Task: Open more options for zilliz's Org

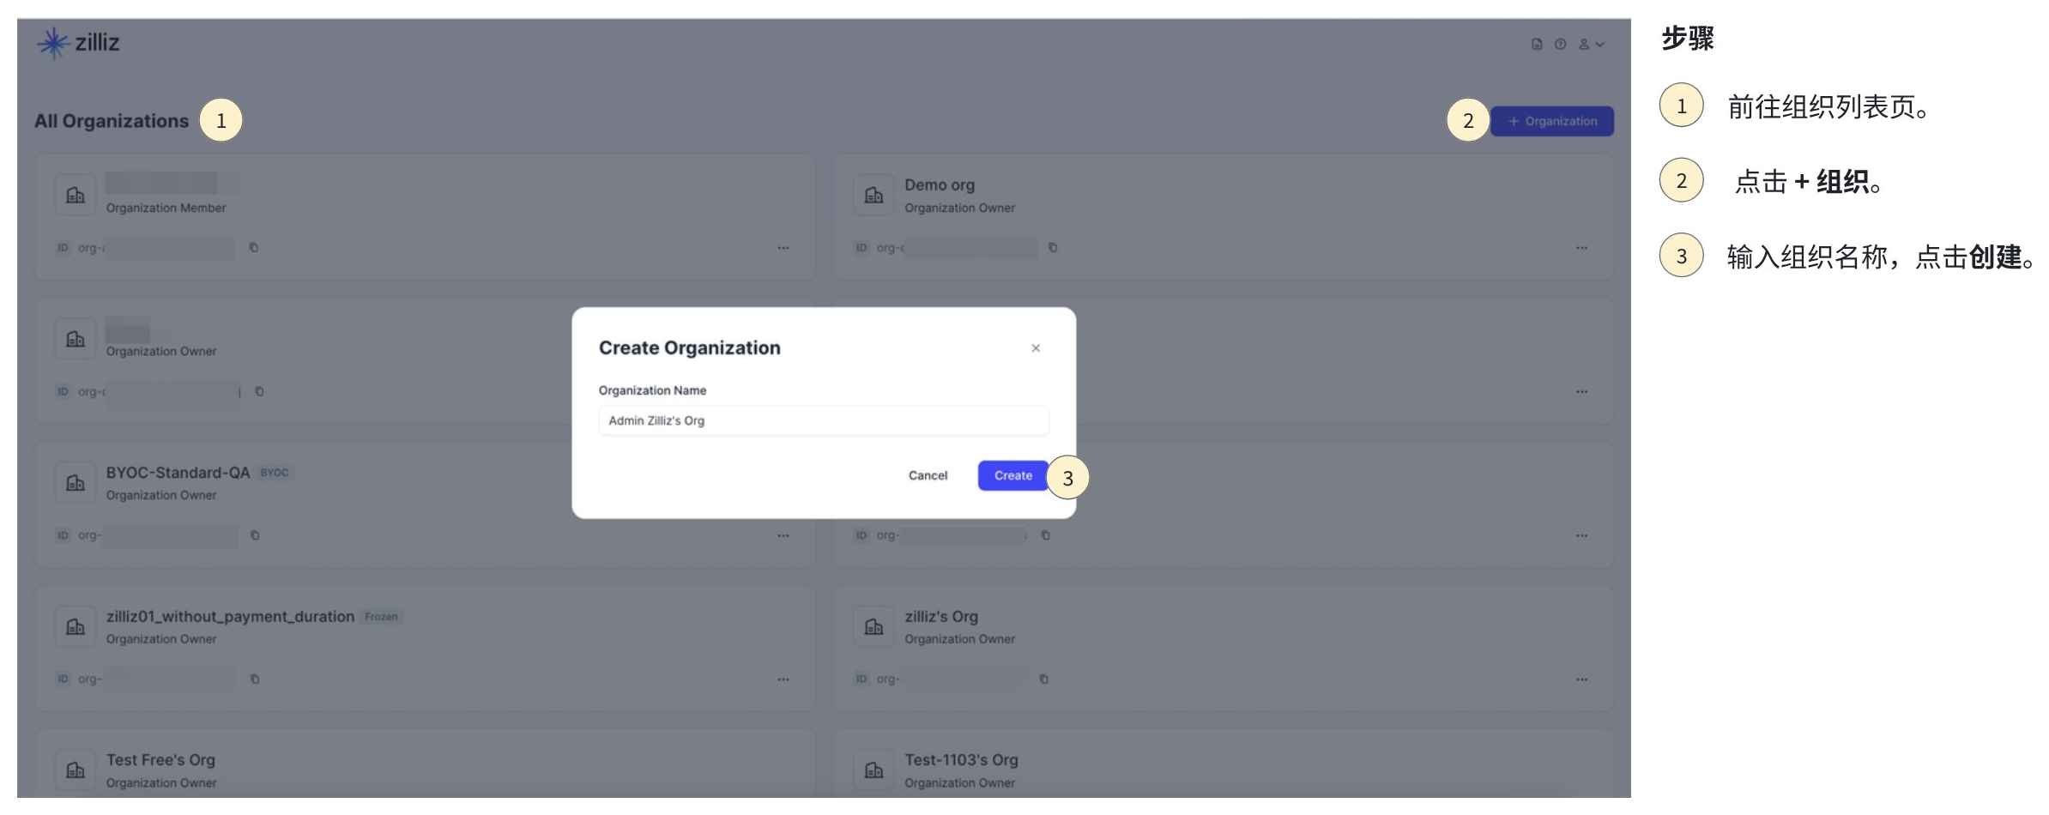Action: (1581, 679)
